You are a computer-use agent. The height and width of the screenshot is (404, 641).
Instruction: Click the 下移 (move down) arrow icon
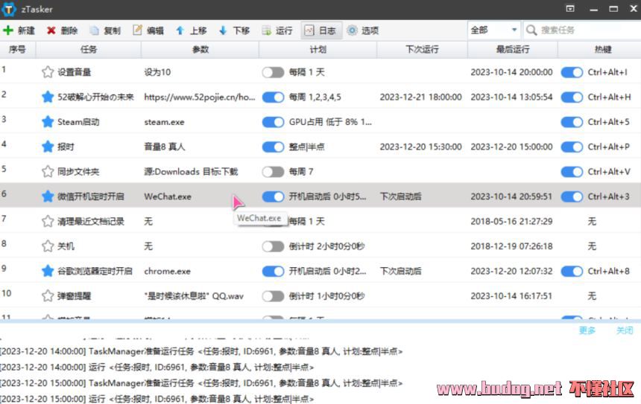223,31
